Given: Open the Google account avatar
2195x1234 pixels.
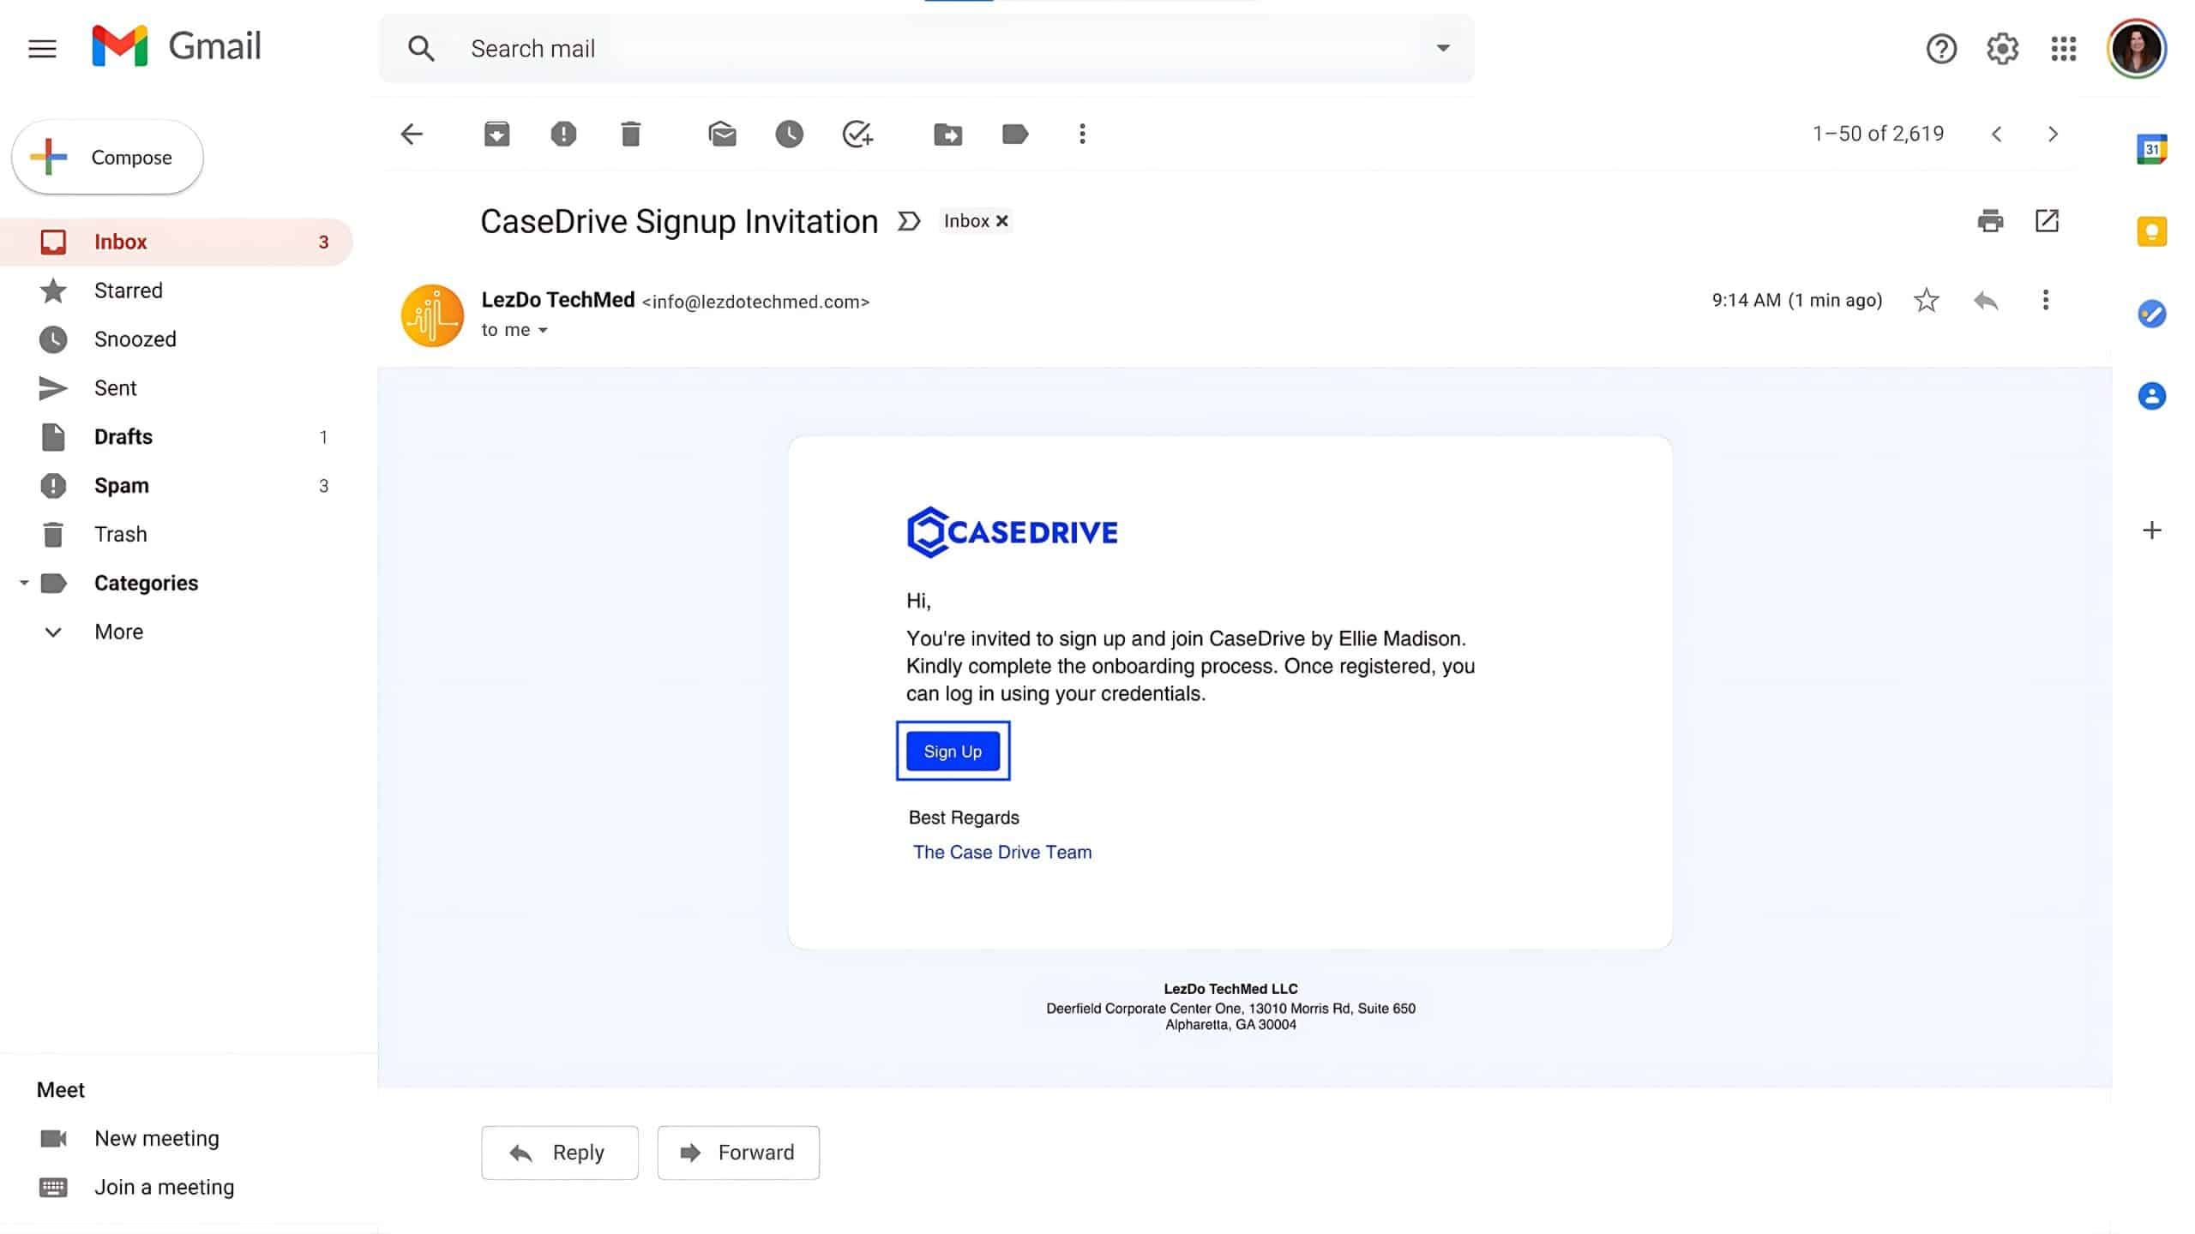Looking at the screenshot, I should (2137, 48).
